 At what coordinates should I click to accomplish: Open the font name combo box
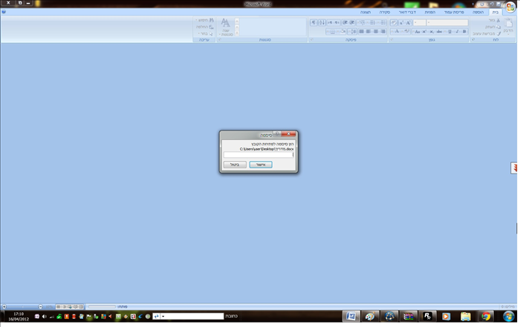[447, 22]
